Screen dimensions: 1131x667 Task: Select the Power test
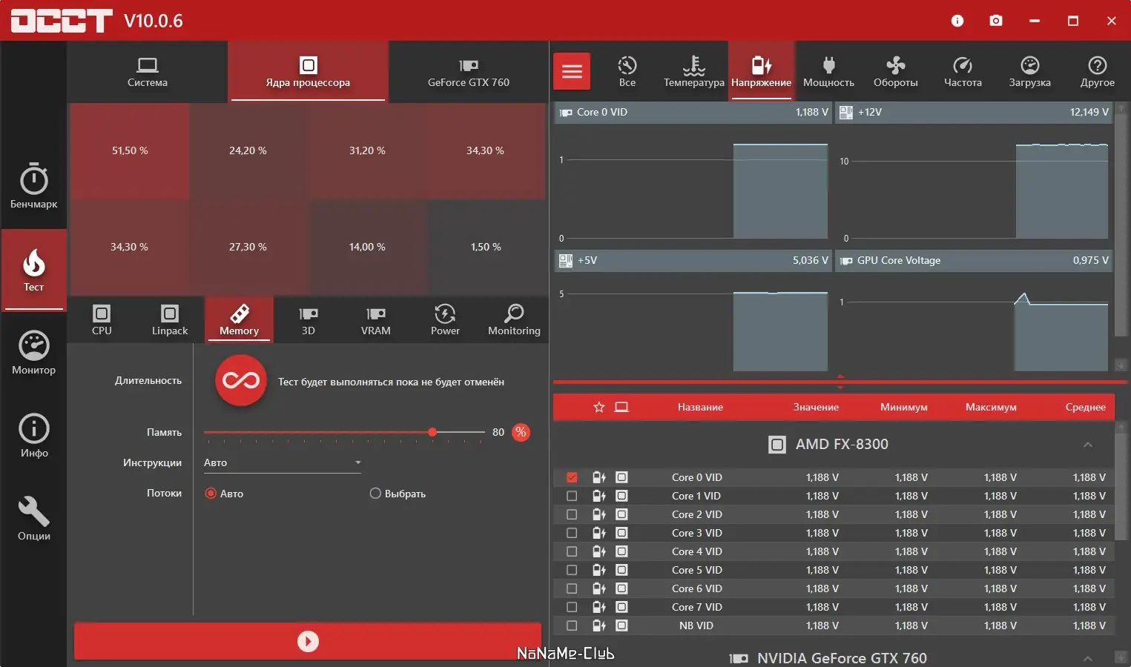[x=445, y=319]
